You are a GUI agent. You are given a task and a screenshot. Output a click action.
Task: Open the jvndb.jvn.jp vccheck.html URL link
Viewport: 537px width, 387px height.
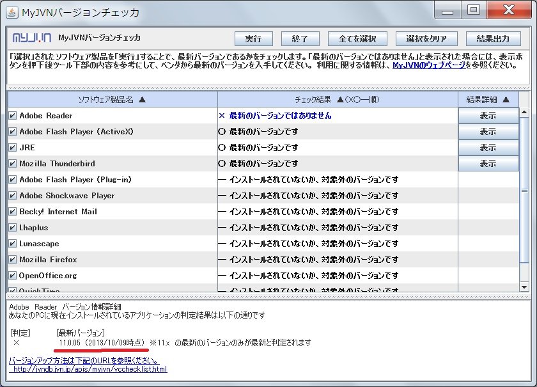[90, 369]
